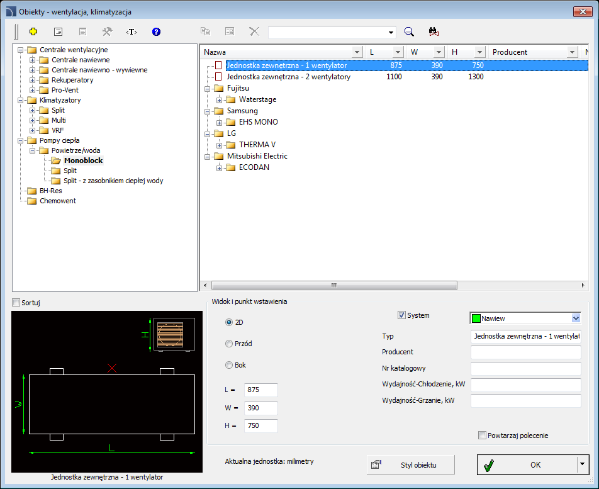Click the H = input field
Screen dimensions: 599x489
point(261,425)
